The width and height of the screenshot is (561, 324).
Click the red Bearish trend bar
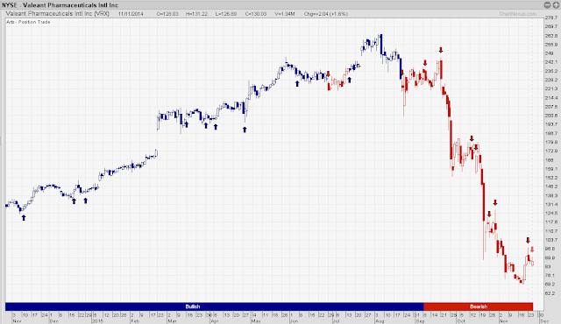click(479, 306)
